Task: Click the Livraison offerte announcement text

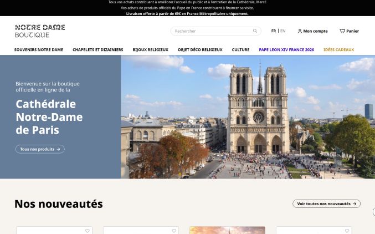Action: (x=187, y=14)
